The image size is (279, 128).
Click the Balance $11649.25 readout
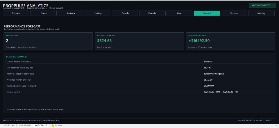(x=246, y=120)
